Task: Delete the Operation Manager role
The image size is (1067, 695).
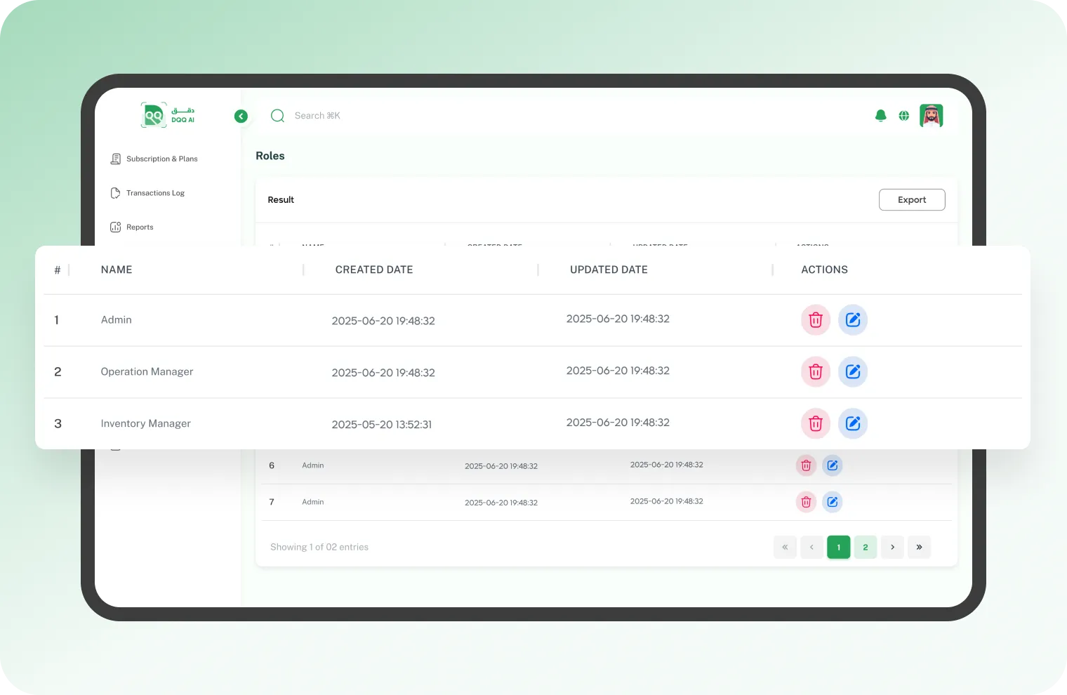Action: coord(815,371)
